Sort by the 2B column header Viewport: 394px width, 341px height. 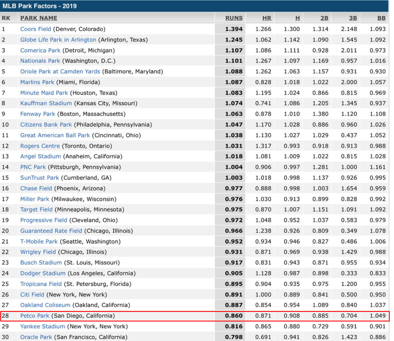click(x=324, y=18)
